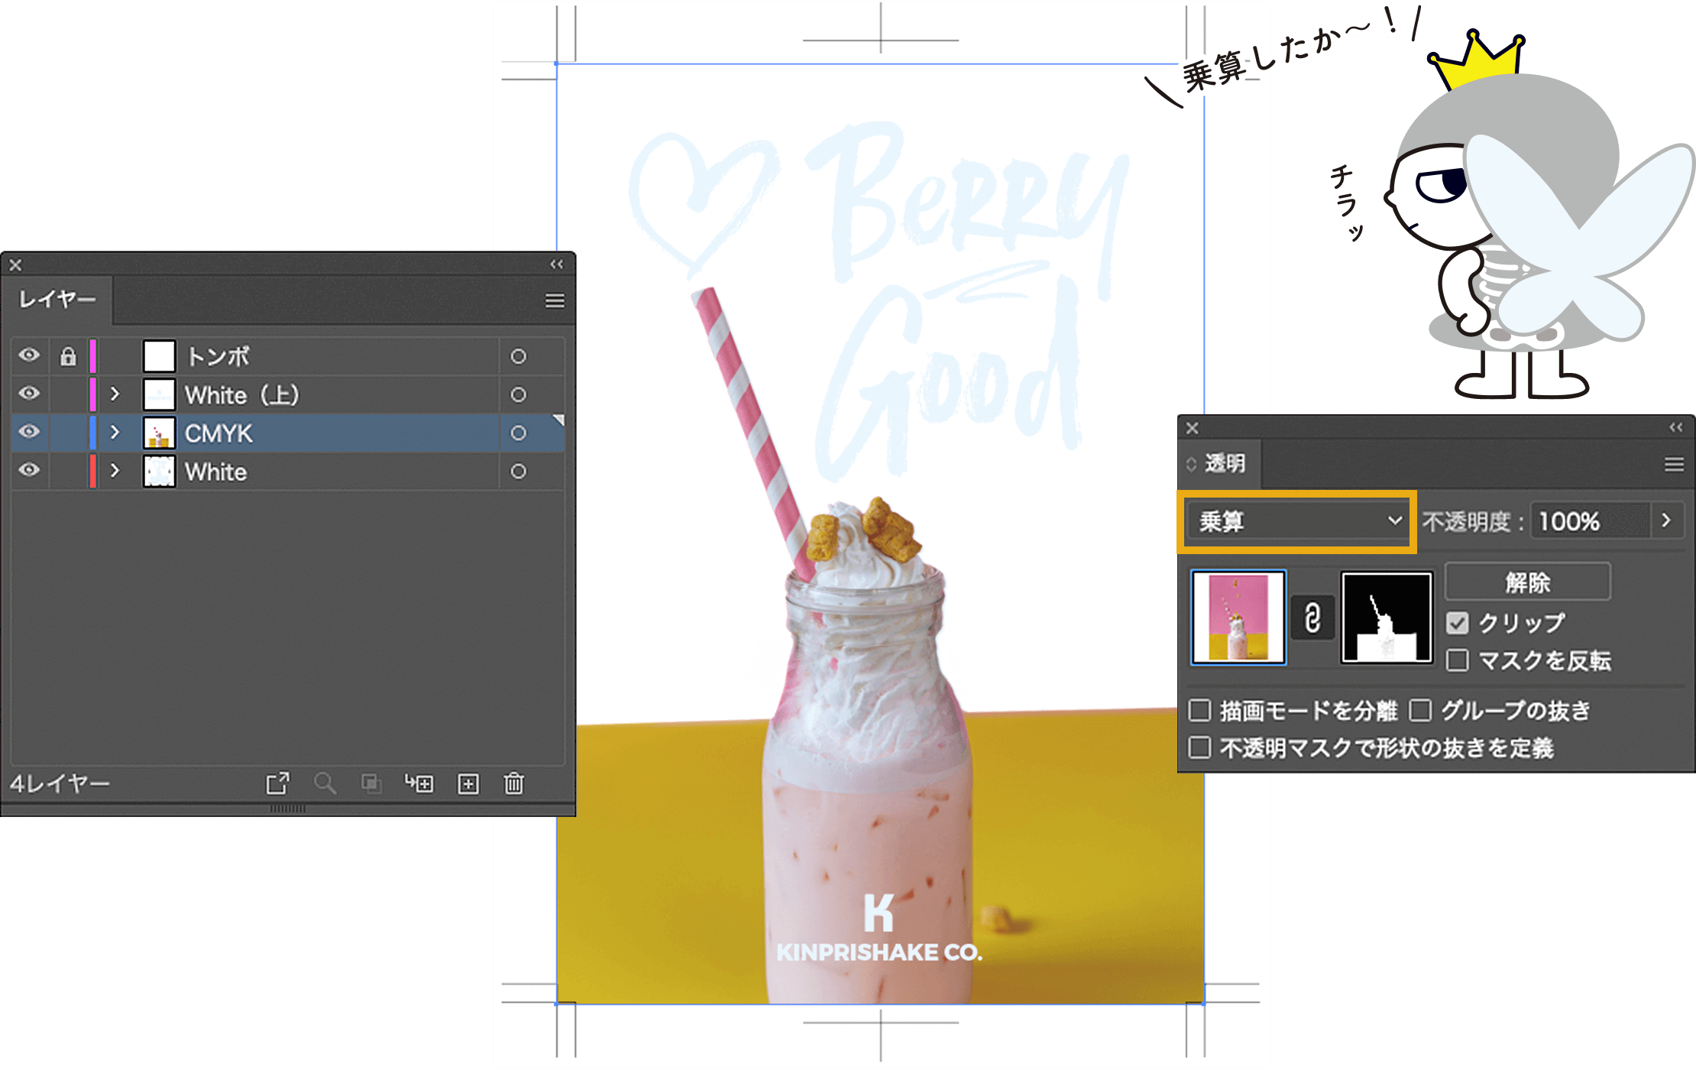This screenshot has width=1696, height=1070.
Task: Expand the White (上) layer
Action: [115, 394]
